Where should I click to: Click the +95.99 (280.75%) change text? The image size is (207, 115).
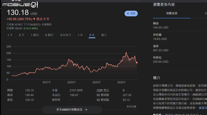click(19, 19)
